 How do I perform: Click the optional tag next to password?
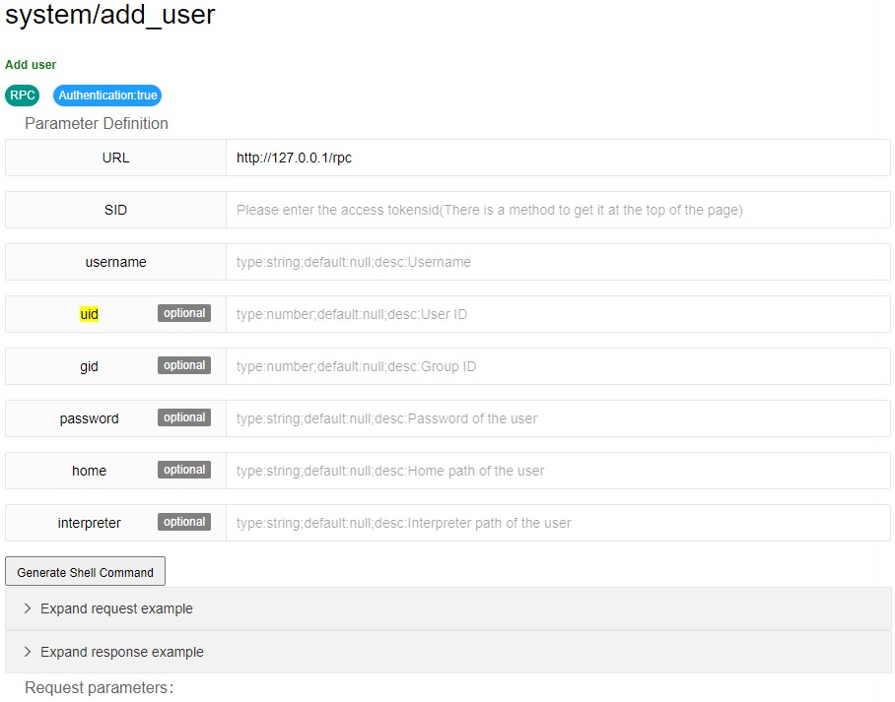184,417
